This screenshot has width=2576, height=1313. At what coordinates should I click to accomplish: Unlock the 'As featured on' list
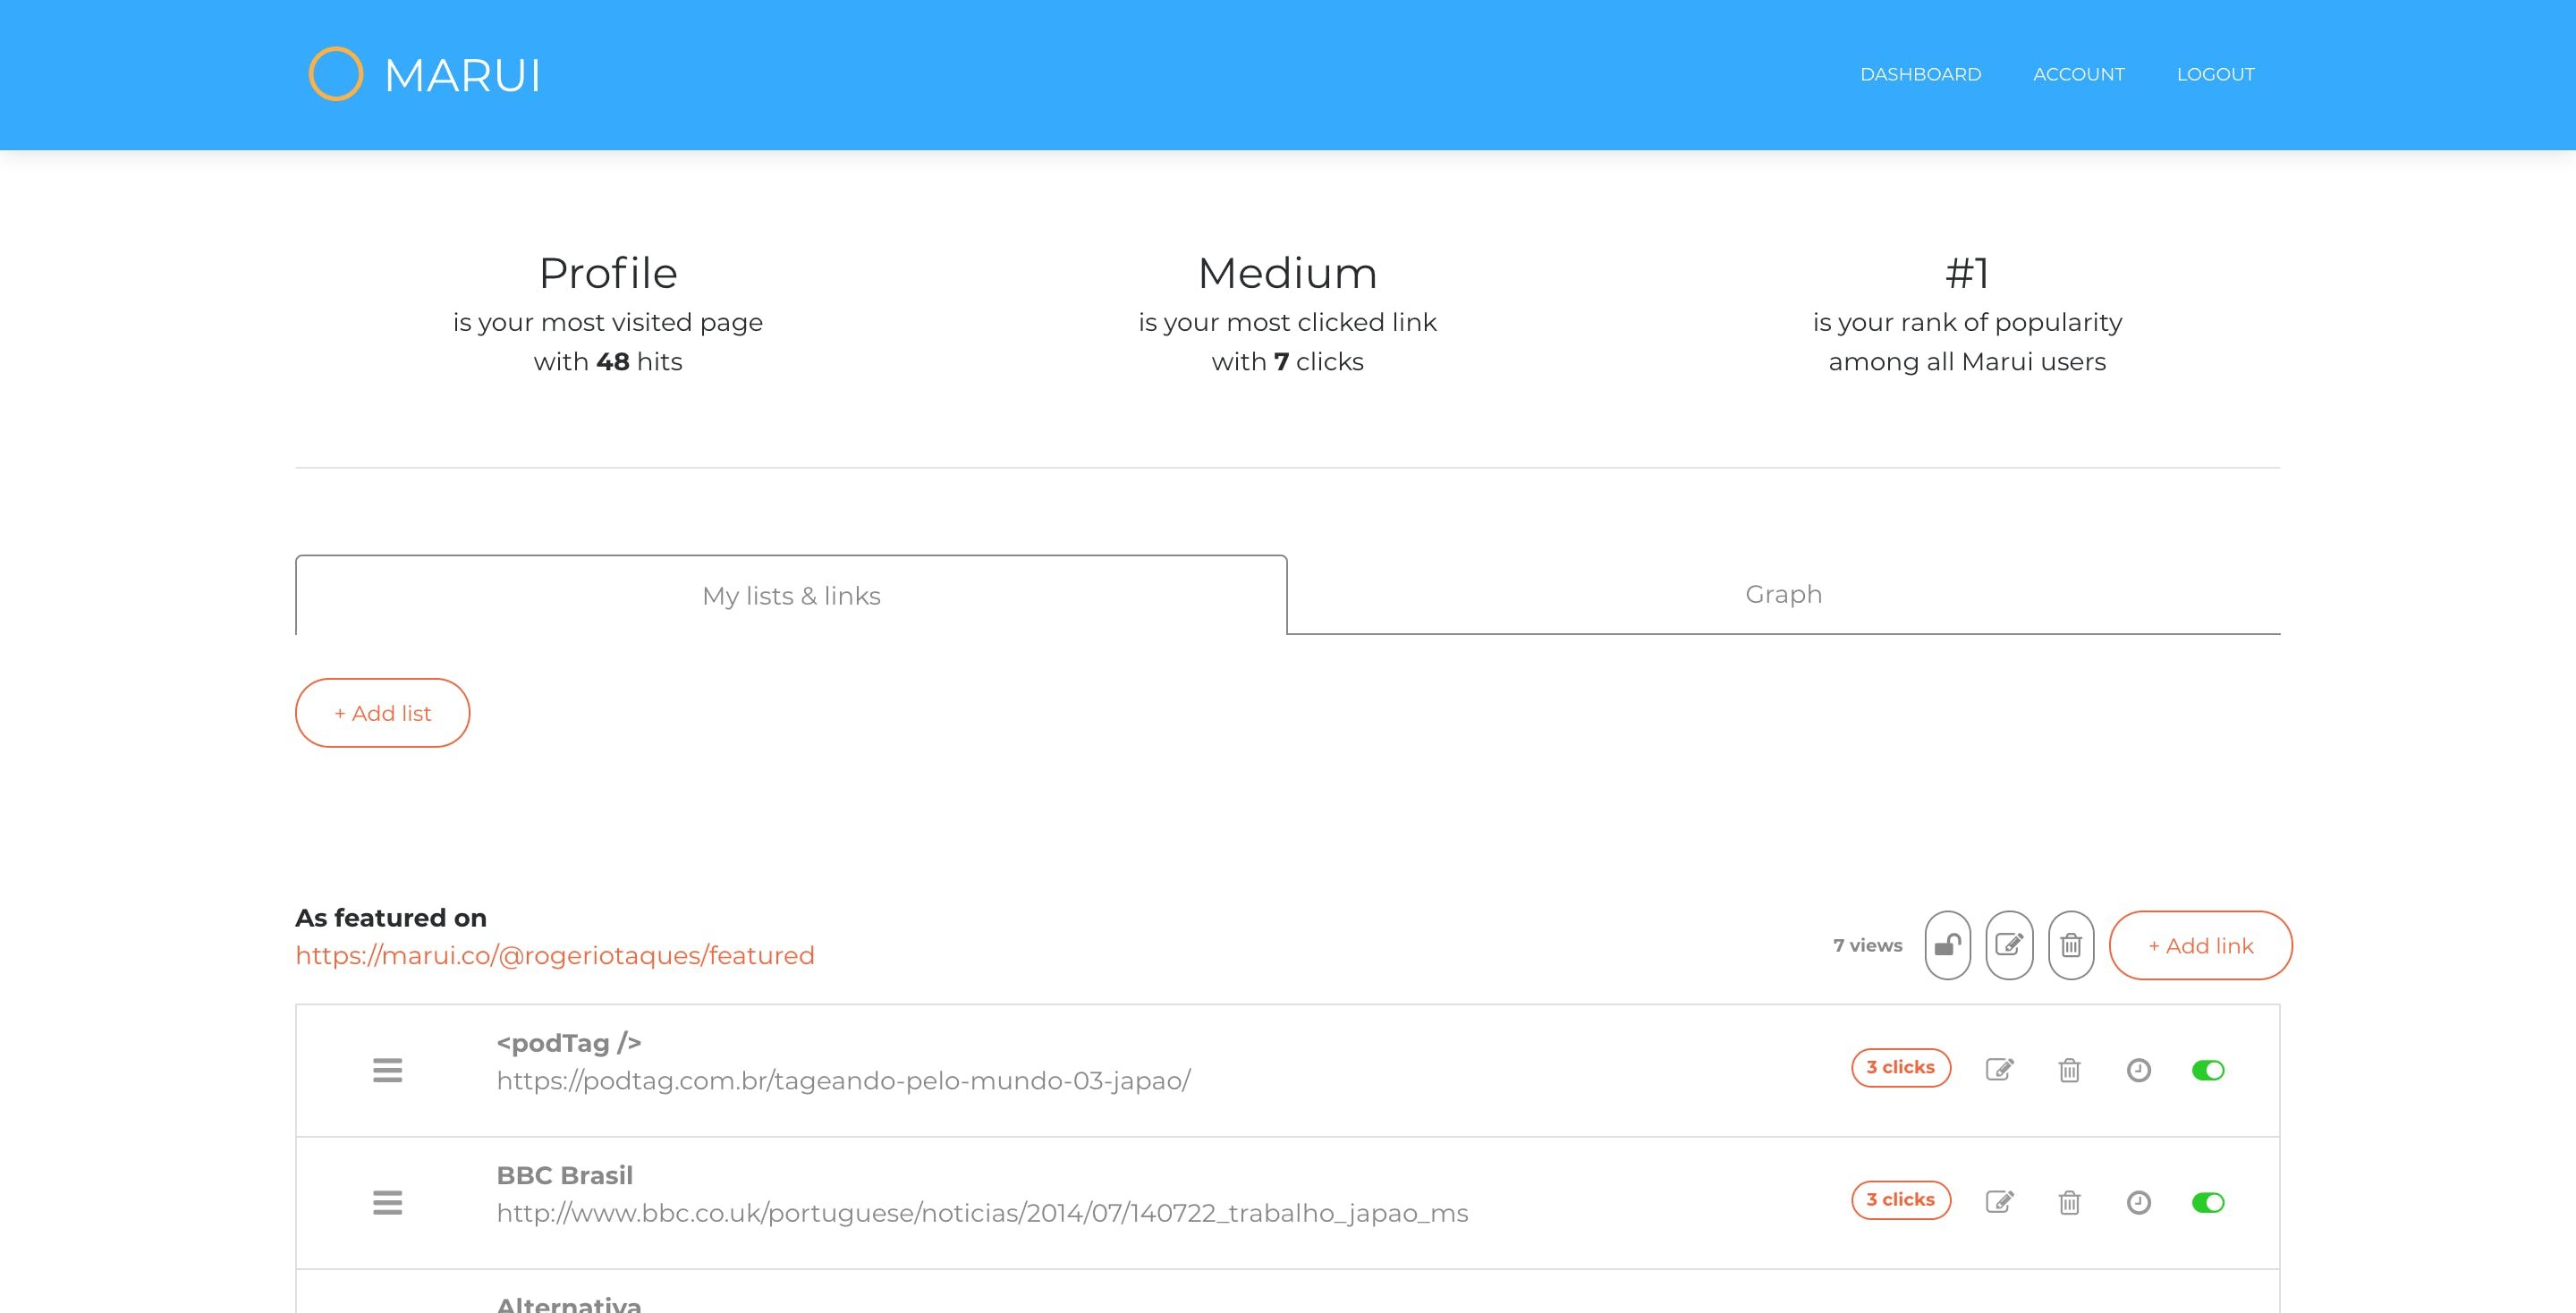pyautogui.click(x=1947, y=945)
